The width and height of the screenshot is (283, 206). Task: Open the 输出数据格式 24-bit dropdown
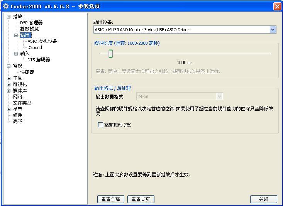(180, 96)
